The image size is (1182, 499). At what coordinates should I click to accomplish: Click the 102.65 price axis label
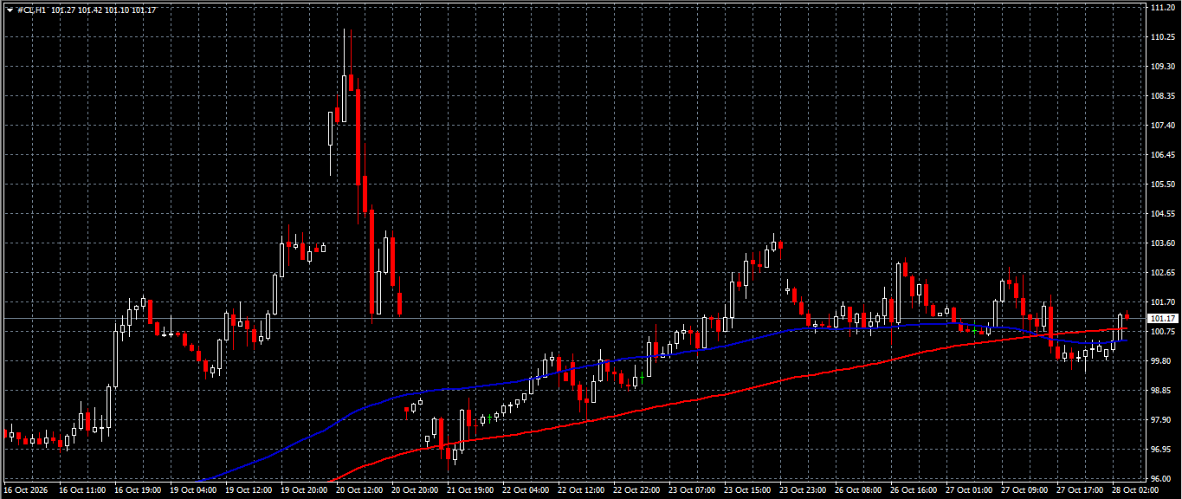[x=1163, y=272]
